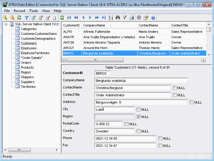Open the File menu
Viewport: 214px width, 161px height.
[x=7, y=11]
